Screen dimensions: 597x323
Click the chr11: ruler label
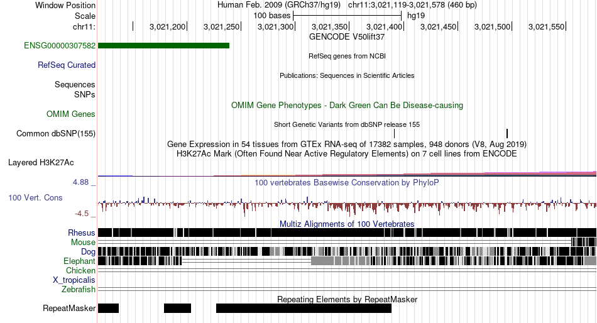coord(84,27)
